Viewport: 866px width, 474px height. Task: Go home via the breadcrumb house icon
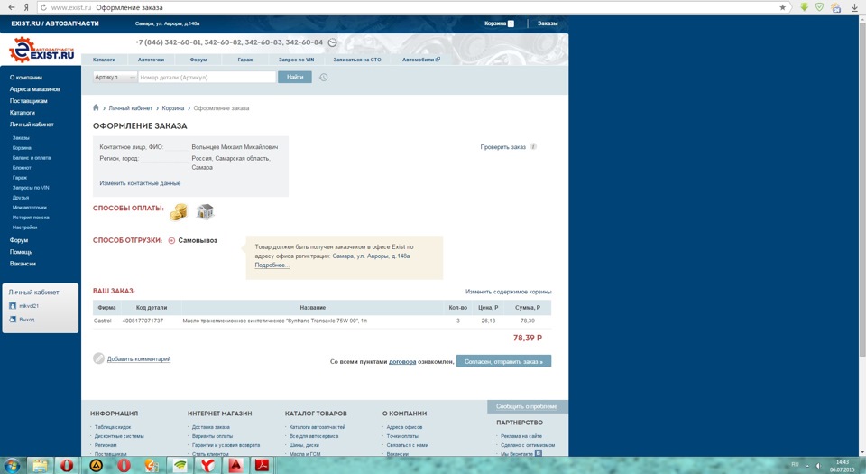[96, 107]
